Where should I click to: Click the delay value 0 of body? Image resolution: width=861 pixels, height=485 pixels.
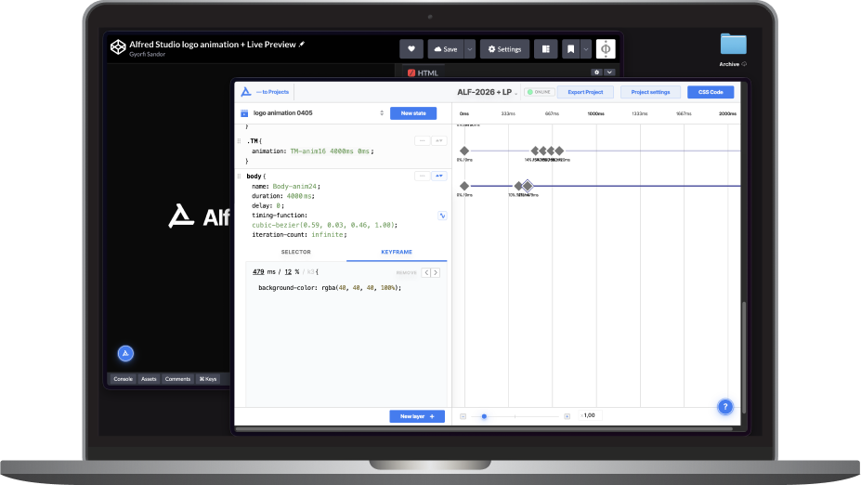(x=279, y=206)
